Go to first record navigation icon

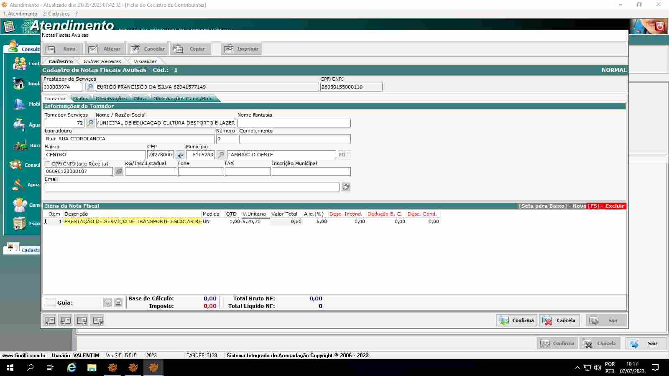click(50, 321)
